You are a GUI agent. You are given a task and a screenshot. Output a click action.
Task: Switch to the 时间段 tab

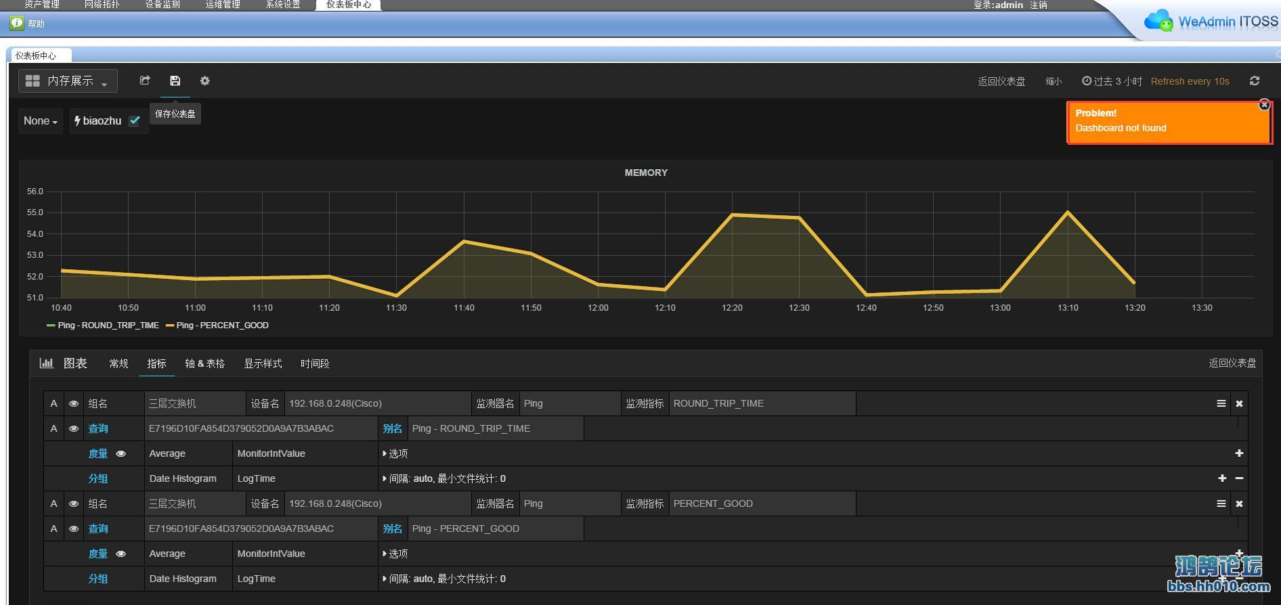pyautogui.click(x=315, y=363)
